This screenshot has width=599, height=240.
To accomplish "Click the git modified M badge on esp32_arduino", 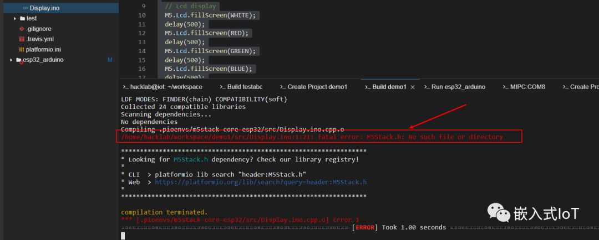I will pos(110,60).
